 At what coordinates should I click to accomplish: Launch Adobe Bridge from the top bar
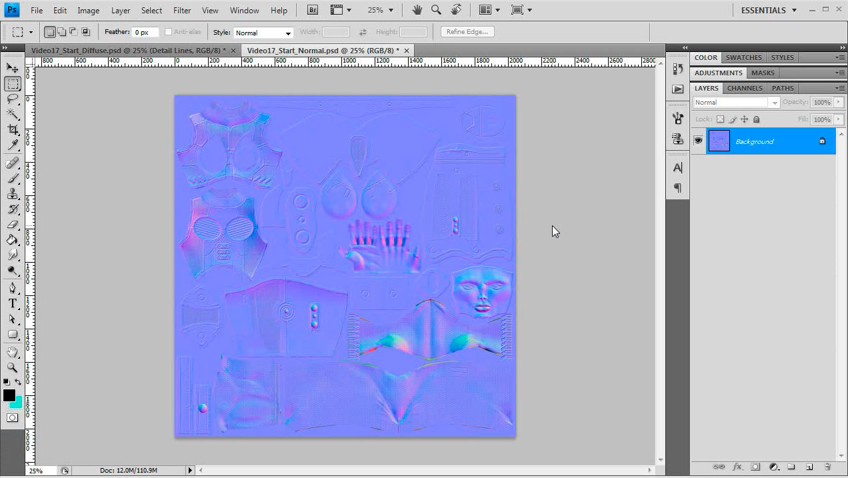click(312, 10)
